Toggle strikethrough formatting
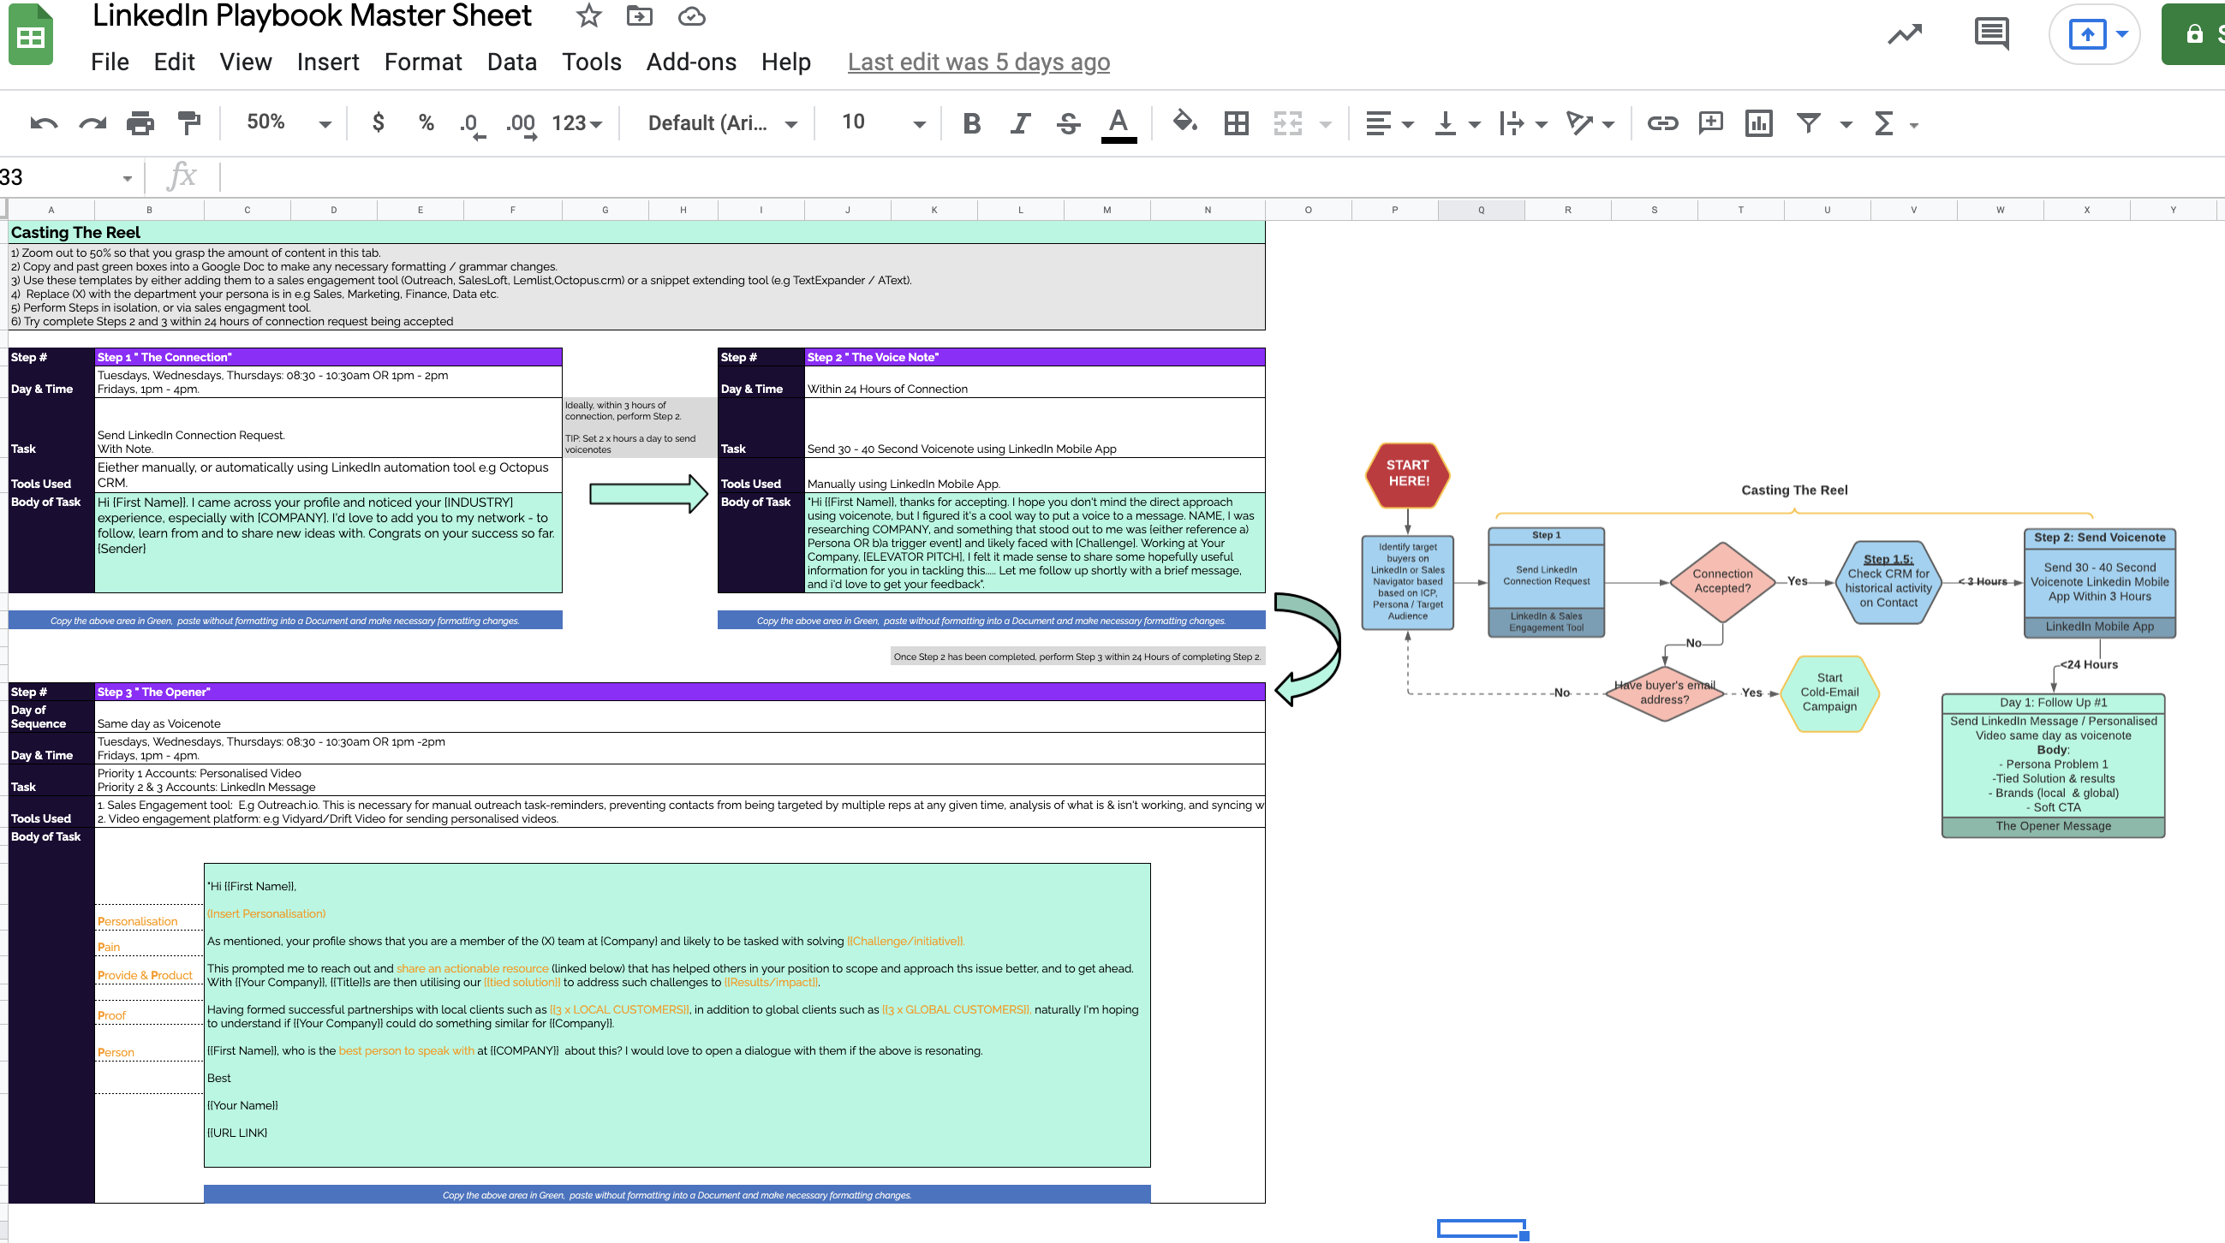Image resolution: width=2225 pixels, height=1243 pixels. [x=1069, y=123]
